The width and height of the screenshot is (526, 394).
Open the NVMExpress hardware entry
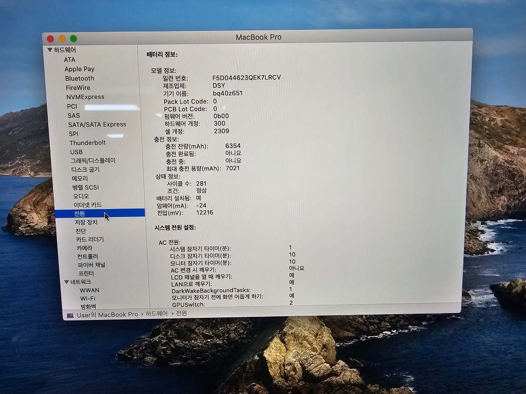click(86, 97)
